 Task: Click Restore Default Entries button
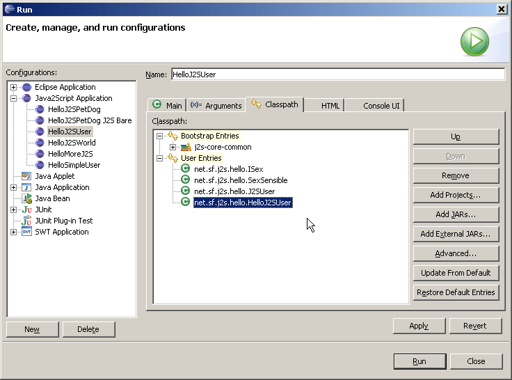tap(456, 292)
